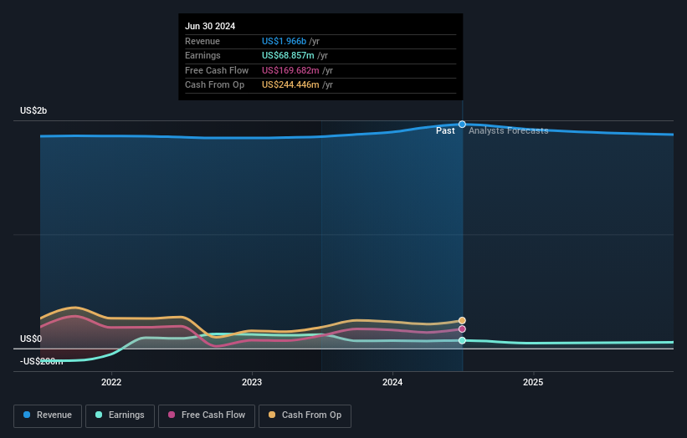
Task: Click the blue Revenue data point marker
Action: (x=462, y=125)
